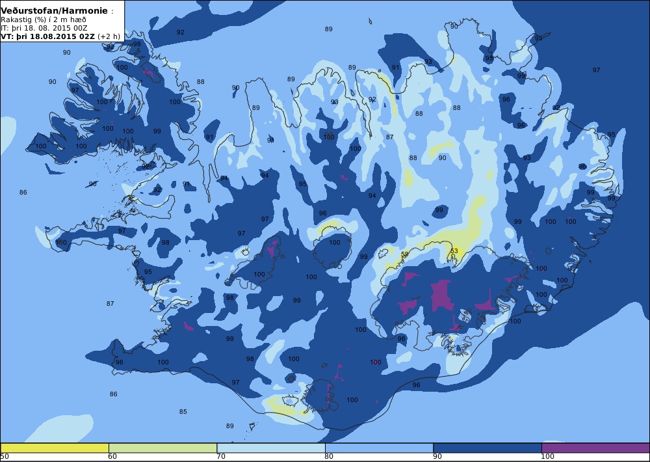Click the pale green 60–70 legend band
650x462 pixels.
[163, 448]
